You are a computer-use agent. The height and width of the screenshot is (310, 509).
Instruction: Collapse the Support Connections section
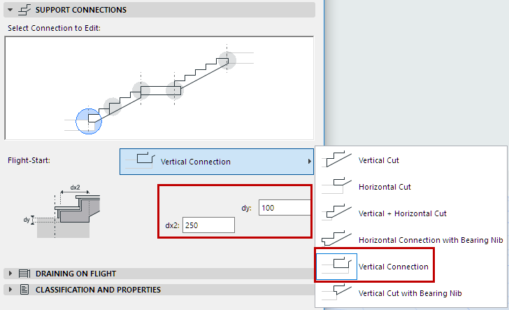pyautogui.click(x=10, y=10)
